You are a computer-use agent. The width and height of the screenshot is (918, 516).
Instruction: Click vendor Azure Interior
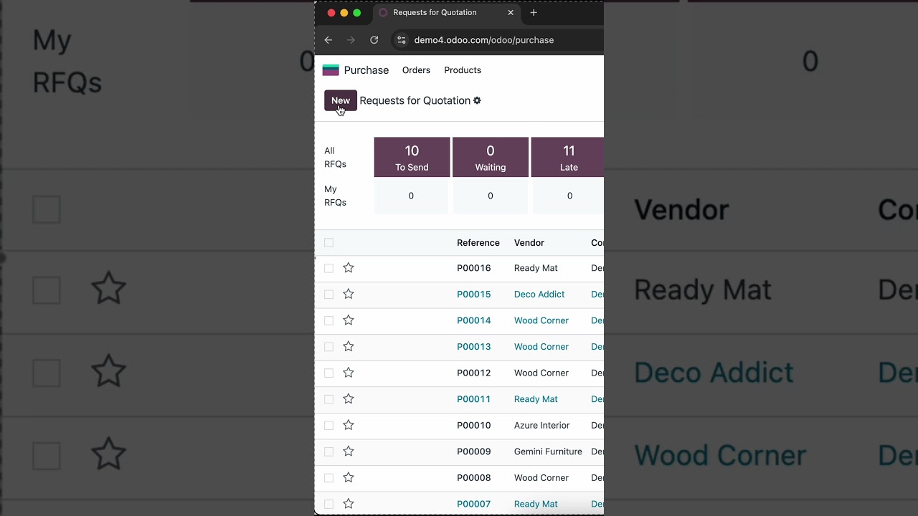(x=542, y=426)
